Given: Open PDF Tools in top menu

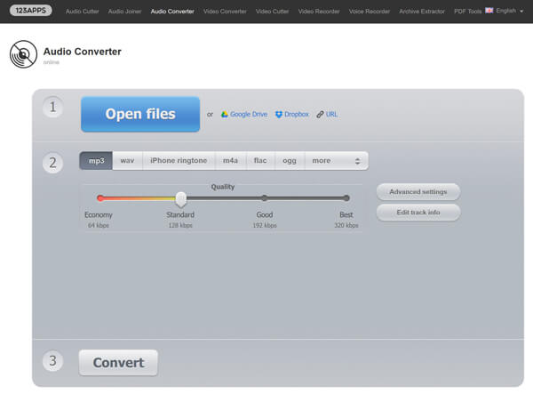Looking at the screenshot, I should tap(468, 12).
